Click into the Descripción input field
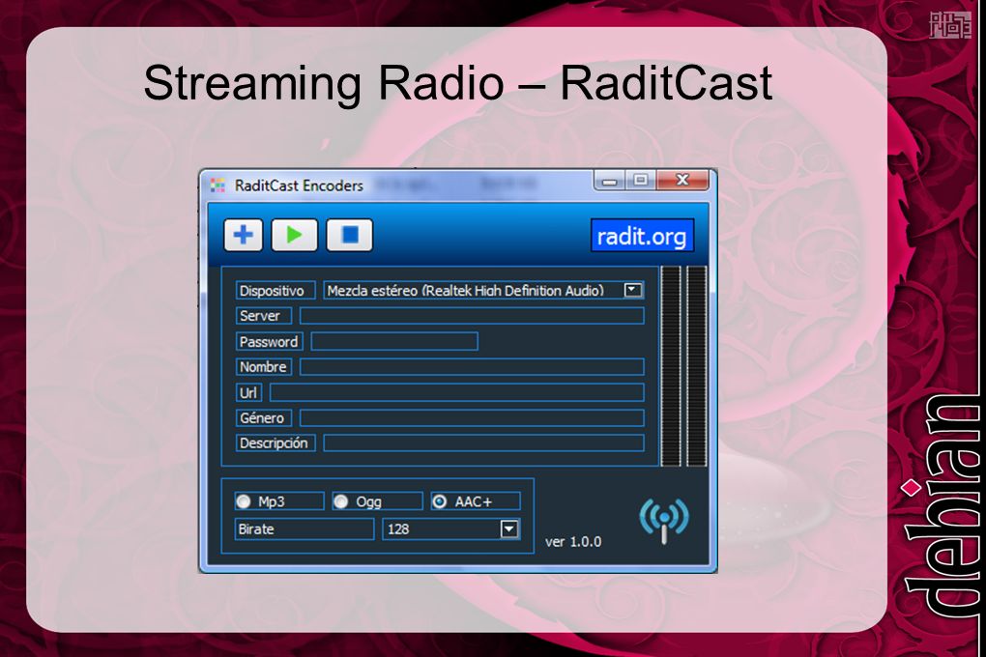Screen dimensions: 986x657 click(x=483, y=443)
